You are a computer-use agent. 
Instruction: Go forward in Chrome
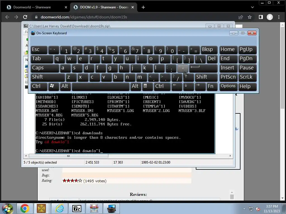[16, 17]
